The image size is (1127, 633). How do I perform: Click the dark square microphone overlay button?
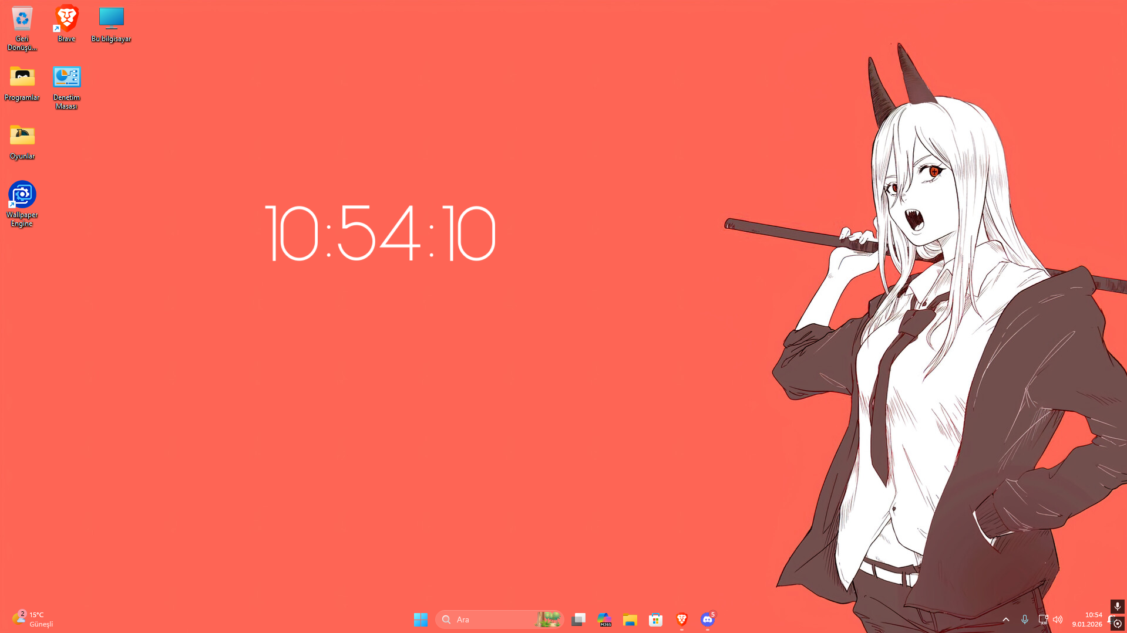tap(1118, 607)
